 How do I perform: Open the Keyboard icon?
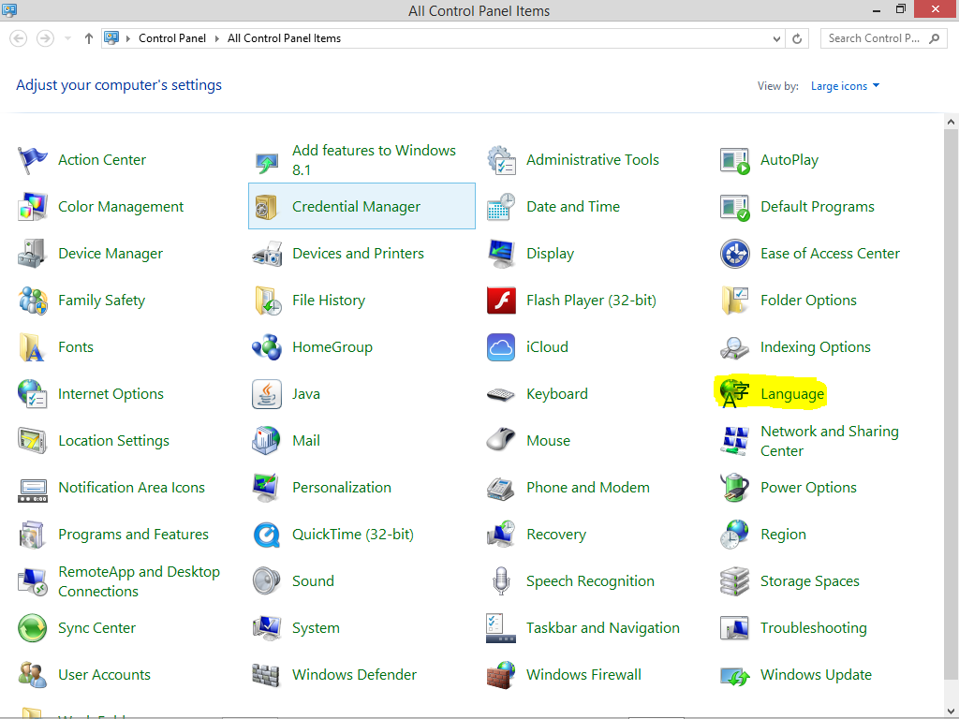coord(501,394)
